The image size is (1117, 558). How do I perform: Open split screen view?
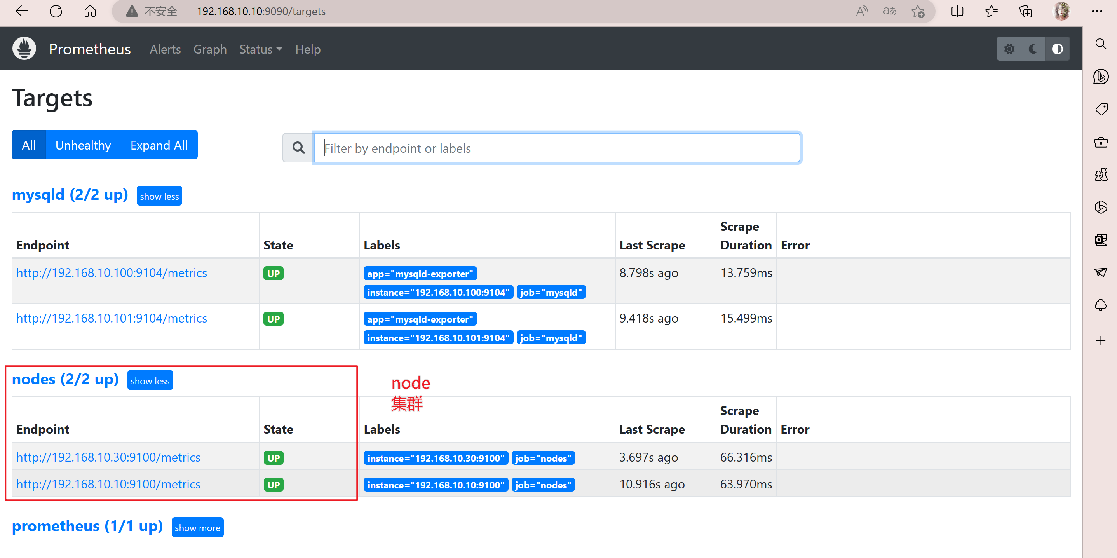957,11
